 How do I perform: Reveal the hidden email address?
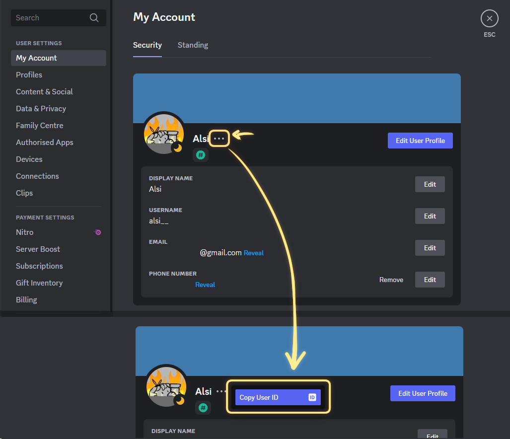tap(254, 253)
